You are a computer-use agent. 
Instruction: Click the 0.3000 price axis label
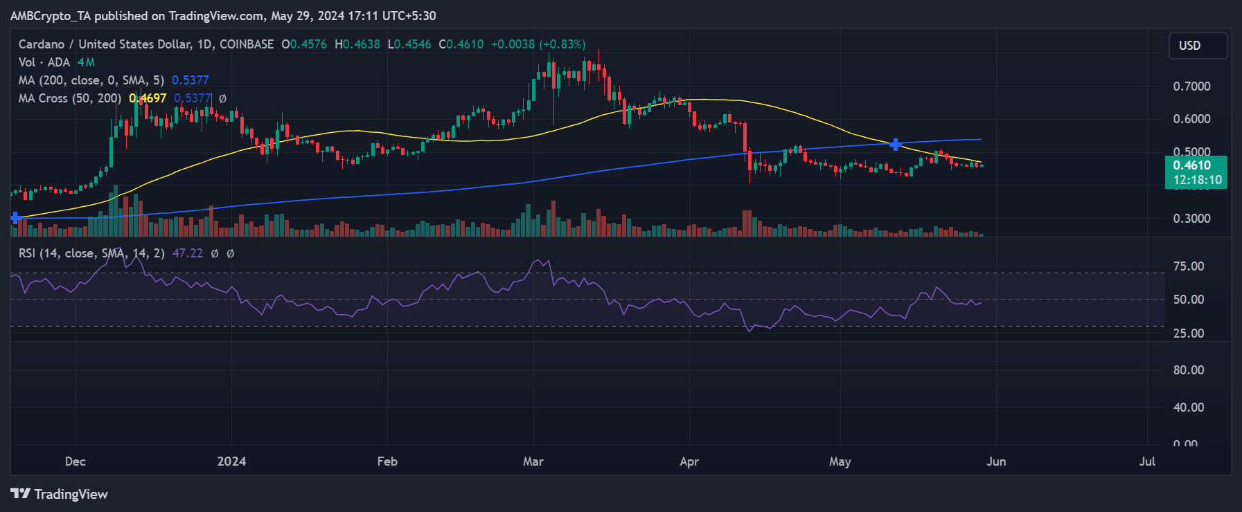click(x=1191, y=219)
